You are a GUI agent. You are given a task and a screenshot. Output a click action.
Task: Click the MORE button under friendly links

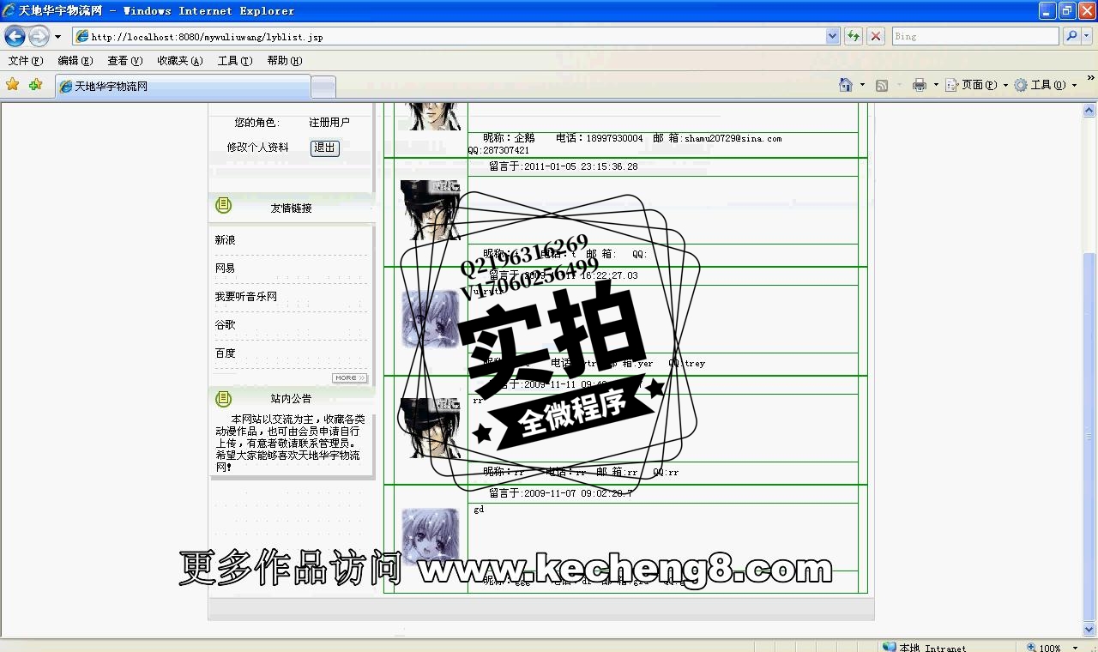tap(349, 377)
